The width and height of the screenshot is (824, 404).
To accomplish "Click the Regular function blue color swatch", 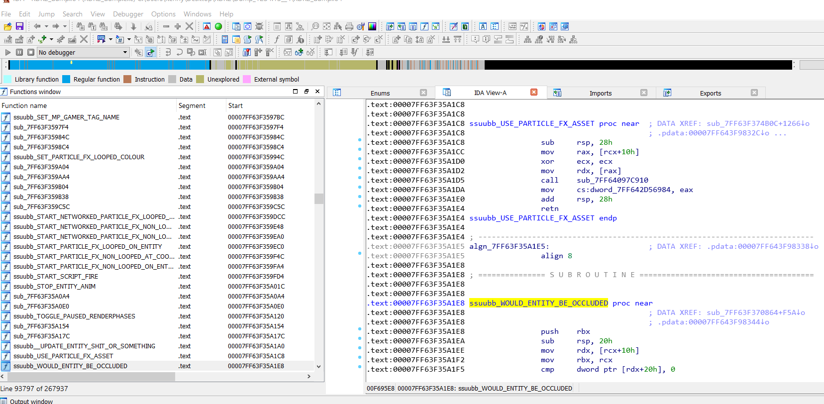I will click(x=66, y=79).
